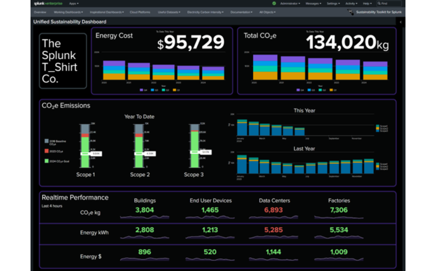Click the 2024 CO2e Goal green legend swatch
This screenshot has width=436, height=271.
point(47,160)
